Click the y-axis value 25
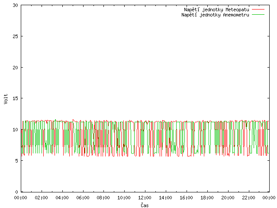Image resolution: width=277 pixels, height=208 pixels. 16,36
